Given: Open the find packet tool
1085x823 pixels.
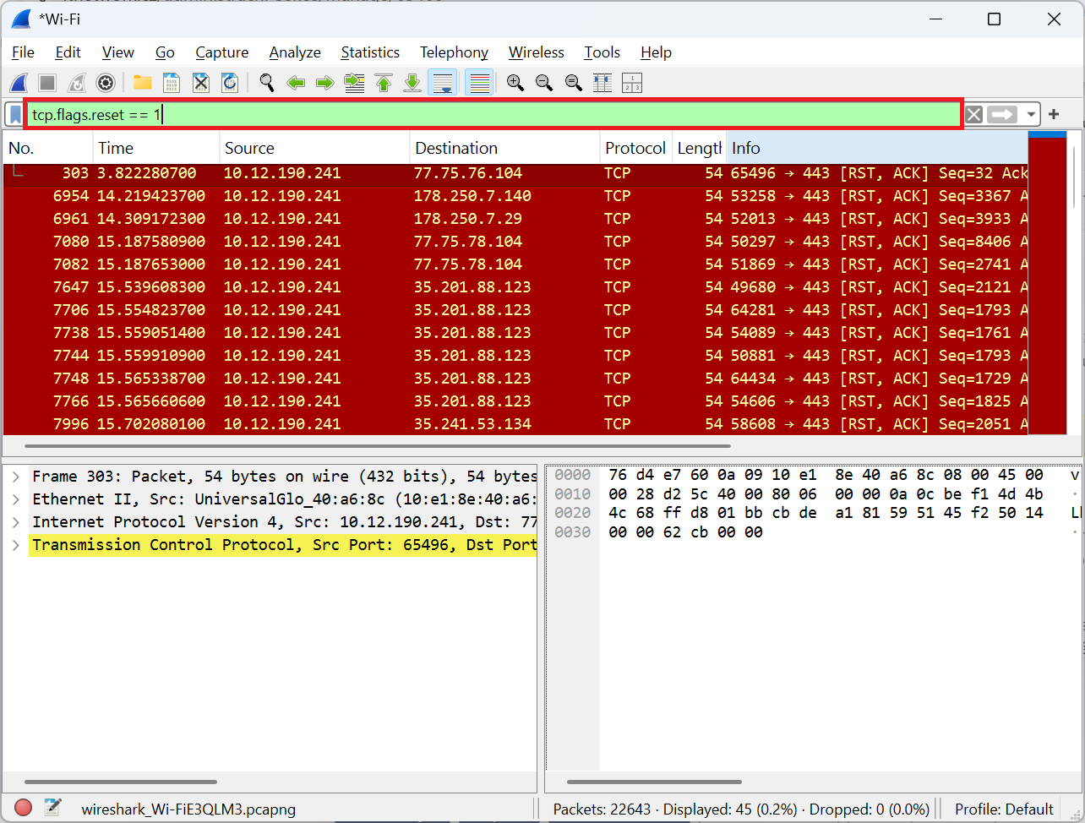Looking at the screenshot, I should click(266, 82).
